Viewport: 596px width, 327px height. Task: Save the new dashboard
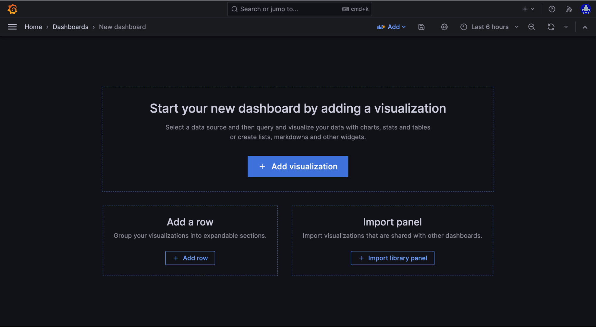point(421,27)
